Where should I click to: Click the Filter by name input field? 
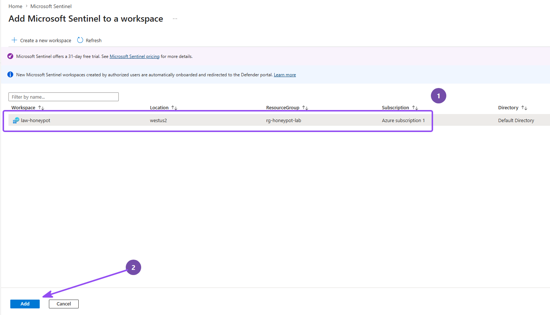point(64,97)
